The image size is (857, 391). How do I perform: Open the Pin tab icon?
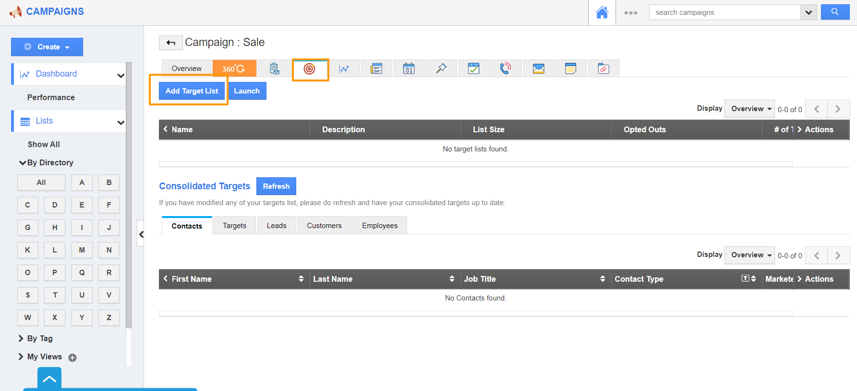coord(441,69)
